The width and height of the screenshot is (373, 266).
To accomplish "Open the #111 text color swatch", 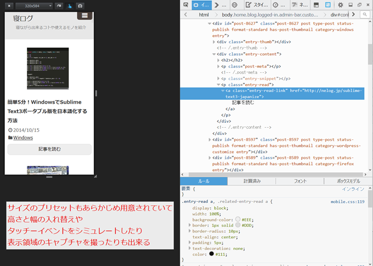I will coord(212,254).
